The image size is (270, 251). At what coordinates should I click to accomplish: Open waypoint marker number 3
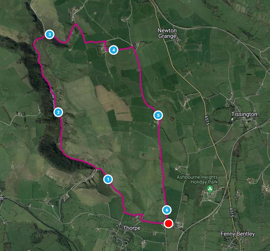(49, 35)
